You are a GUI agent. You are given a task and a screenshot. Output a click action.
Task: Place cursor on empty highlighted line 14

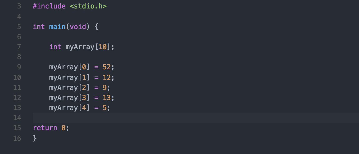185,118
